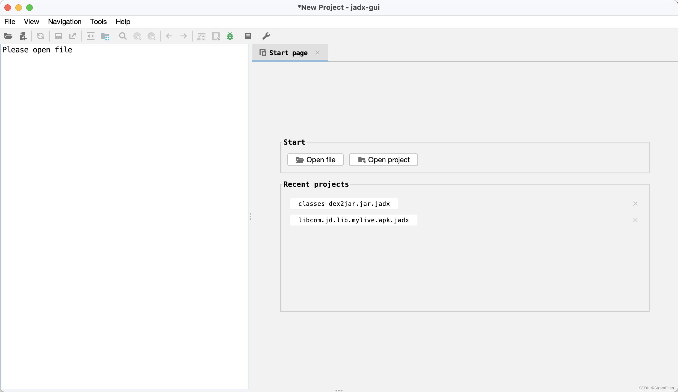Open the File menu

tap(10, 22)
